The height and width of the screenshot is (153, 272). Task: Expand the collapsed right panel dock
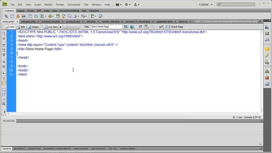[269, 21]
